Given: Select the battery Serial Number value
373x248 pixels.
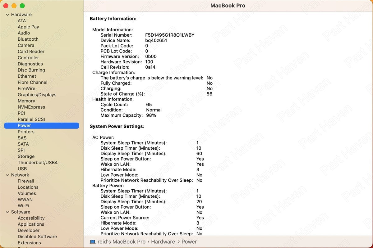Looking at the screenshot, I should [170, 35].
